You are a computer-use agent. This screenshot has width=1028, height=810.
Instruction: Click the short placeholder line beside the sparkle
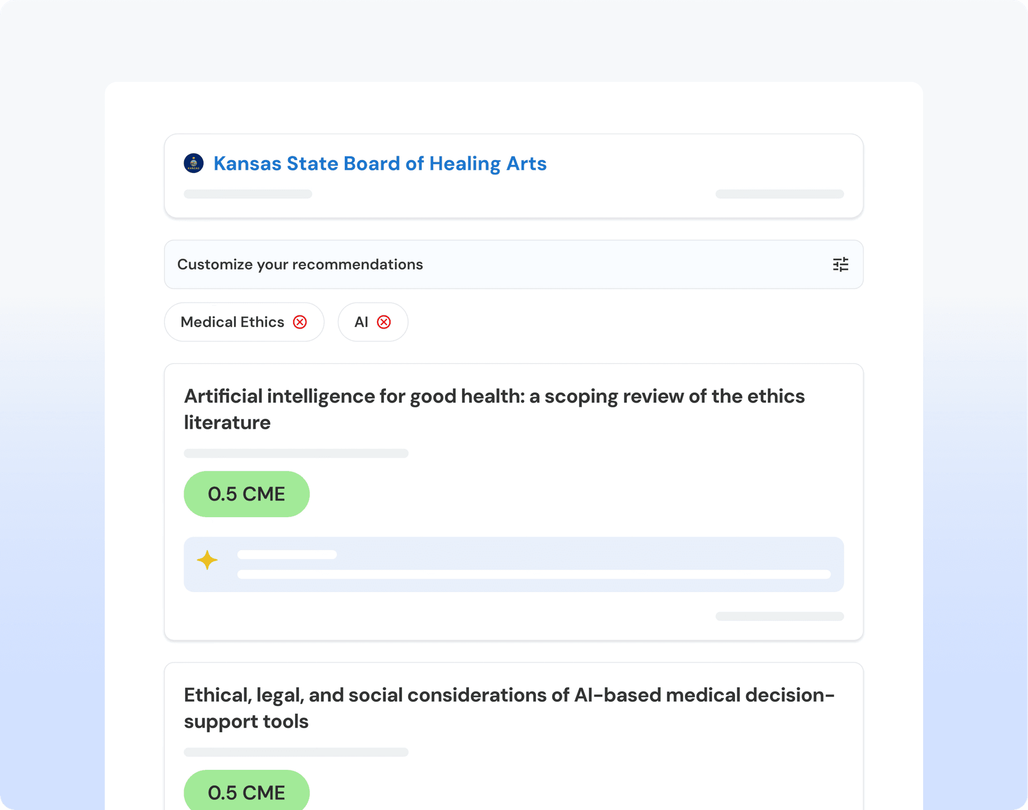point(287,555)
